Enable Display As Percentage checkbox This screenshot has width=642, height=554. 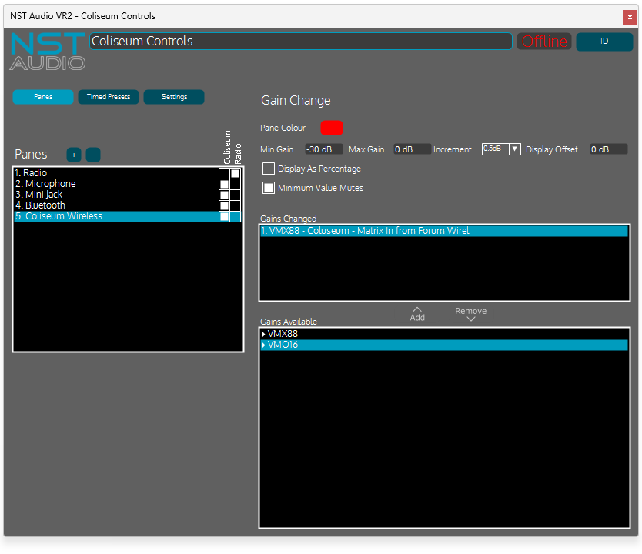point(269,169)
